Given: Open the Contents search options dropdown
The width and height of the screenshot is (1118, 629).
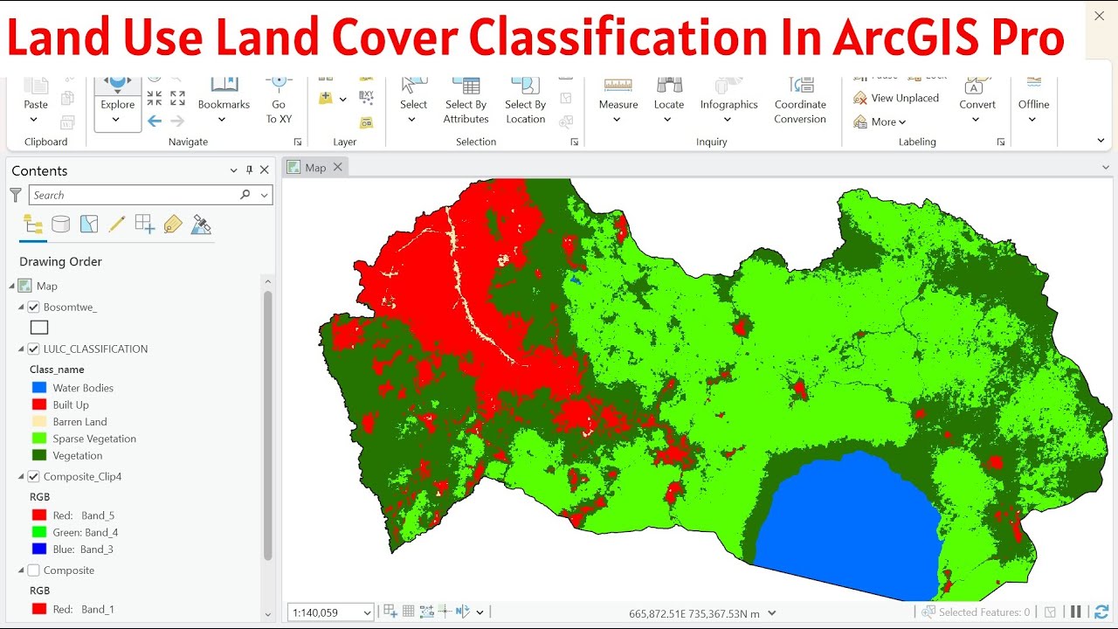Looking at the screenshot, I should coord(265,195).
